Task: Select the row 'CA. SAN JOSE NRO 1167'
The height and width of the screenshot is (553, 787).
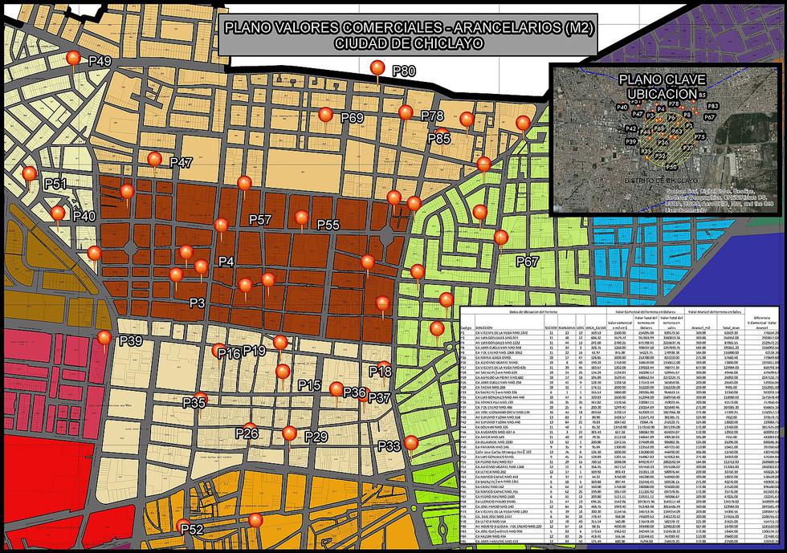Action: 619,516
